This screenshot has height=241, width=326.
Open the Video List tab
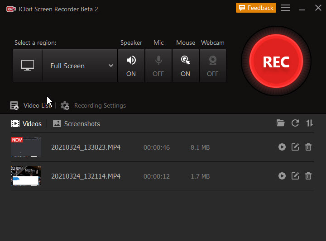(x=30, y=105)
